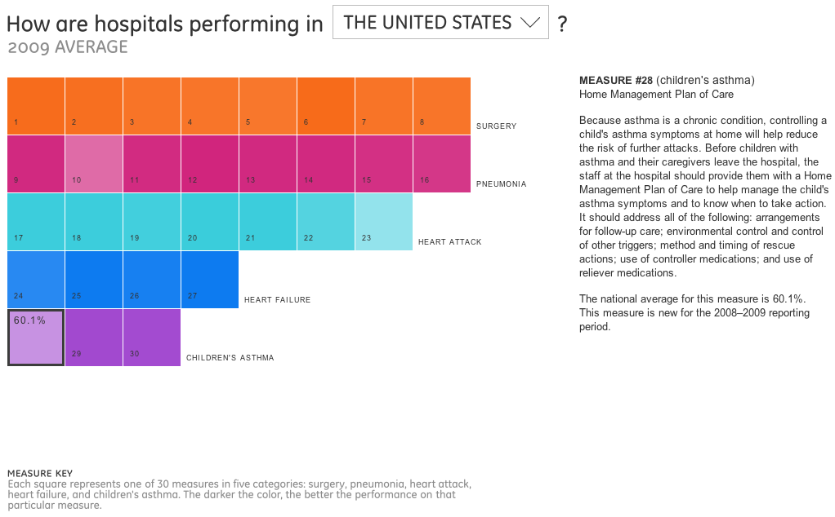Image resolution: width=835 pixels, height=517 pixels.
Task: Click heart failure measure square 25
Action: coord(94,280)
